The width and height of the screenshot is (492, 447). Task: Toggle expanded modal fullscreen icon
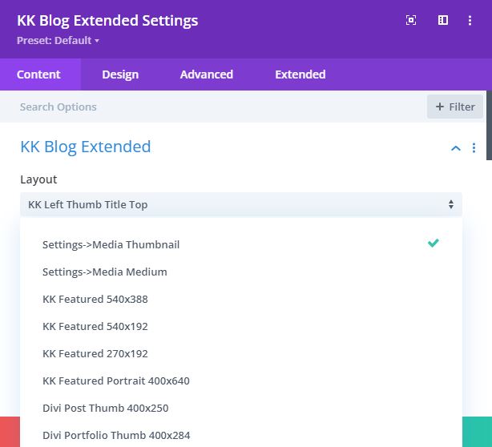click(411, 20)
